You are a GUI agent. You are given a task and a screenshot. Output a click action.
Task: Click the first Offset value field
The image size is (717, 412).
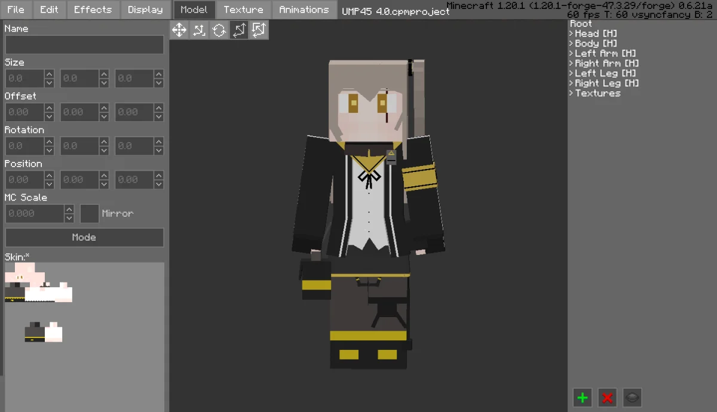pos(24,112)
